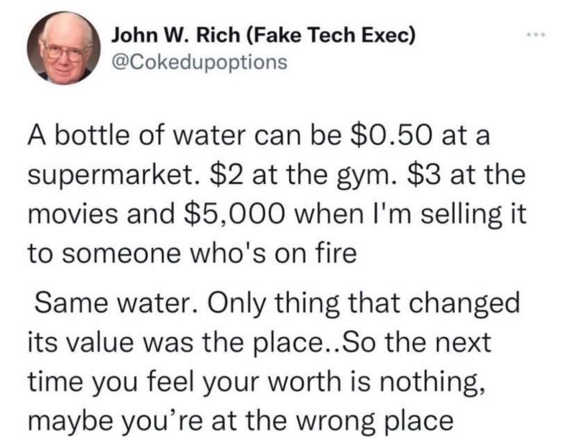Select the "$0.50" price in tweet

pos(391,135)
